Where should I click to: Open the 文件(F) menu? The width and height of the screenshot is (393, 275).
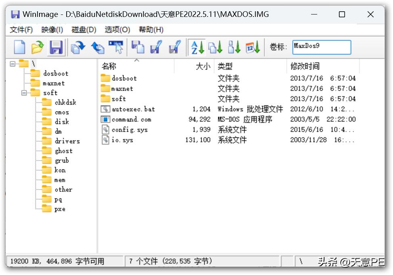(x=21, y=30)
